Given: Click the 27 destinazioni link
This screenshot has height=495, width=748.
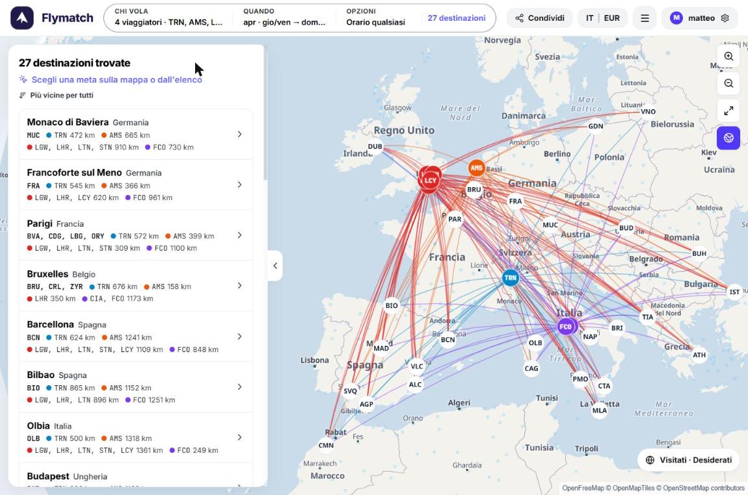Looking at the screenshot, I should coord(457,18).
